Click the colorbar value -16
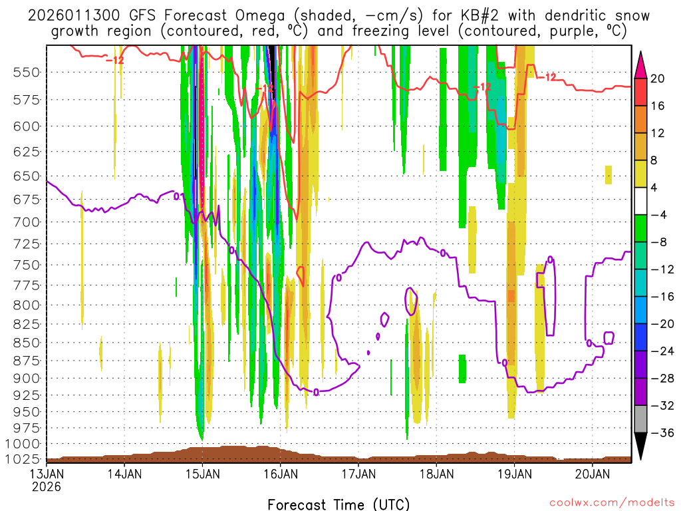Viewport: 681px width, 511px height. coord(662,296)
